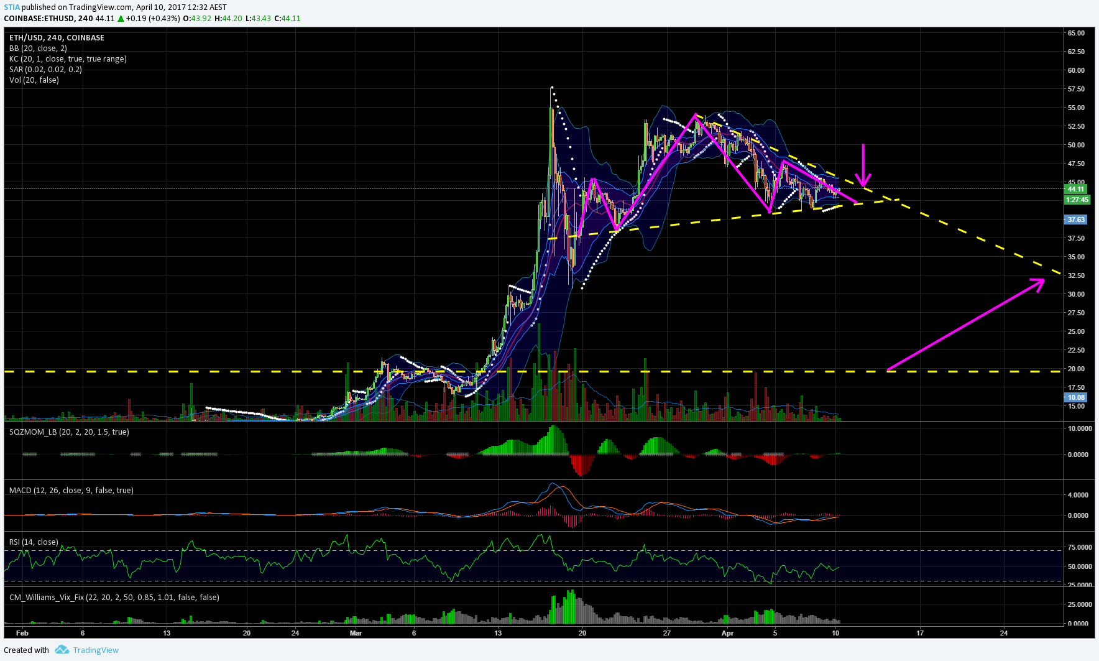Image resolution: width=1099 pixels, height=661 pixels.
Task: Click the 17 date axis label
Action: click(x=920, y=634)
